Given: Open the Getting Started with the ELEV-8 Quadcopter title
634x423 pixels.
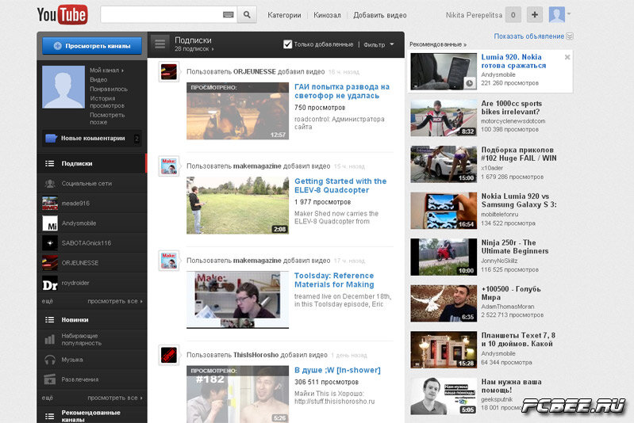Looking at the screenshot, I should [340, 185].
